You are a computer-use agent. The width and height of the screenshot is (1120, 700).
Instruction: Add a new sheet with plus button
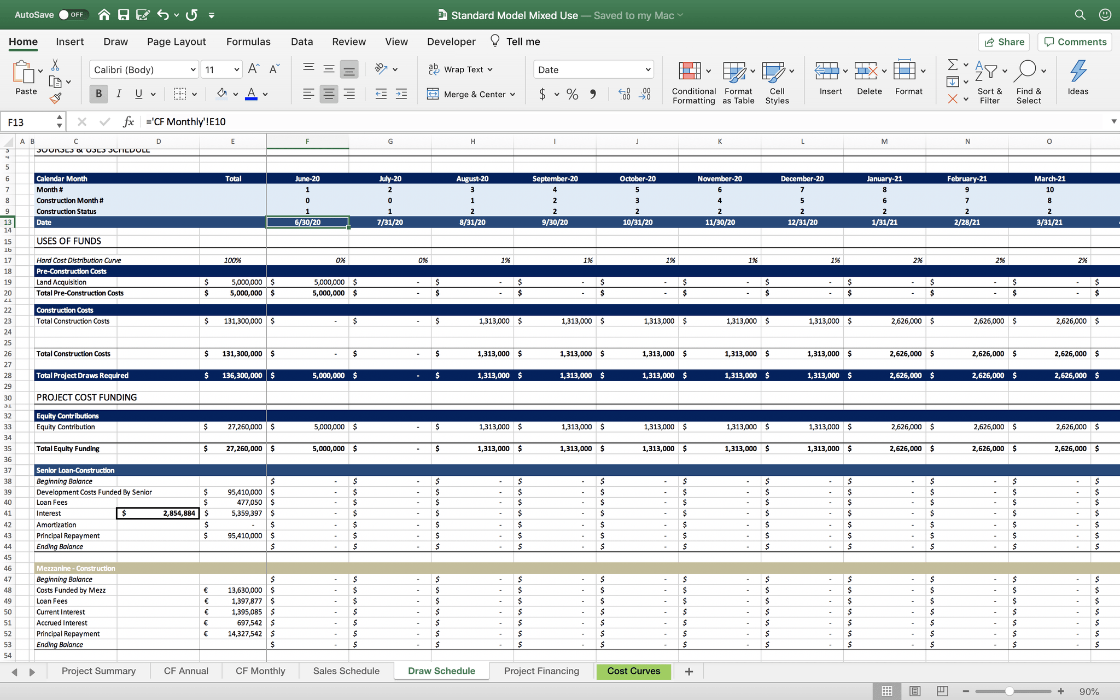pyautogui.click(x=689, y=671)
